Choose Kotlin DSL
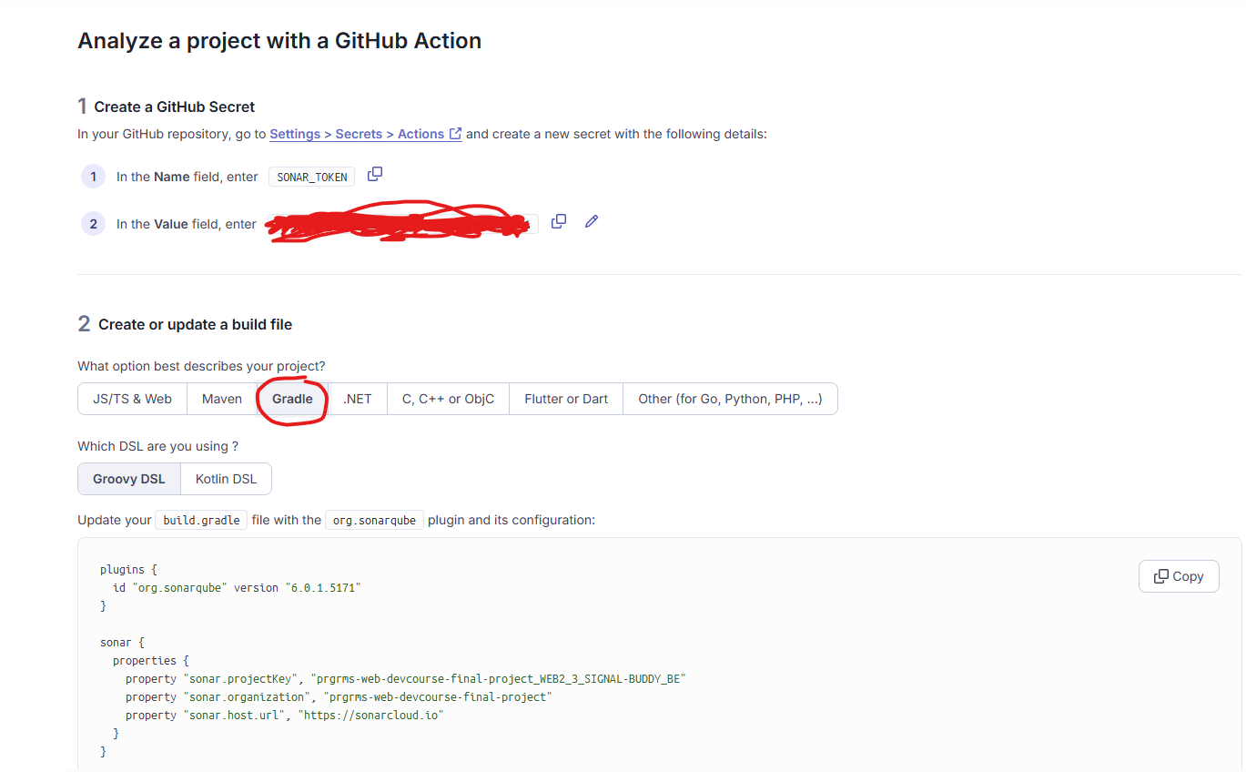Viewport: 1246px width, 772px height. [226, 479]
